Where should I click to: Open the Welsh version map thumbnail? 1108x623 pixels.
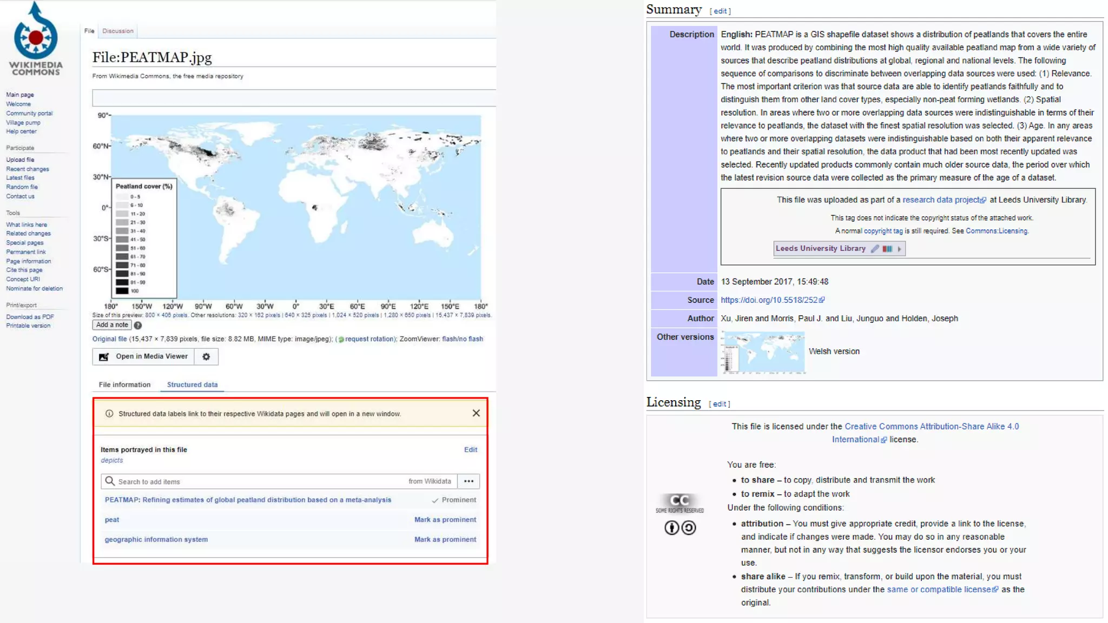point(763,353)
